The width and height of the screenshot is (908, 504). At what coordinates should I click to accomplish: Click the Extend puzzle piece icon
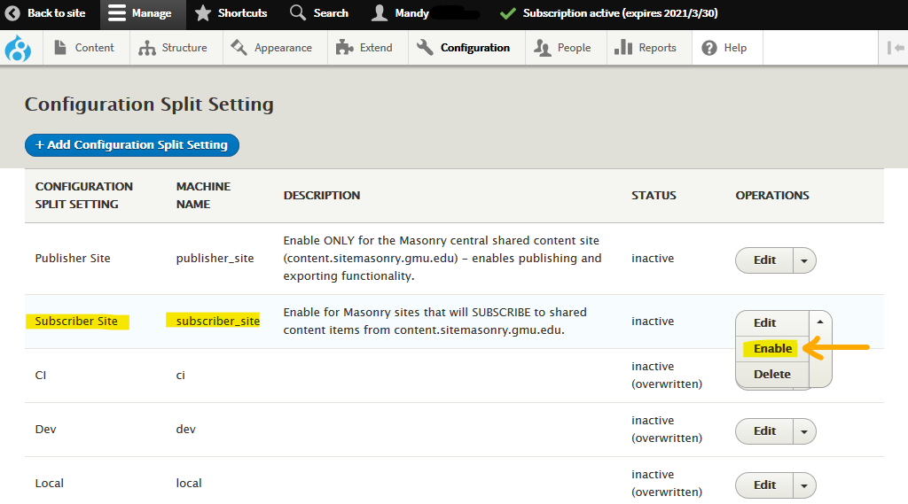345,48
